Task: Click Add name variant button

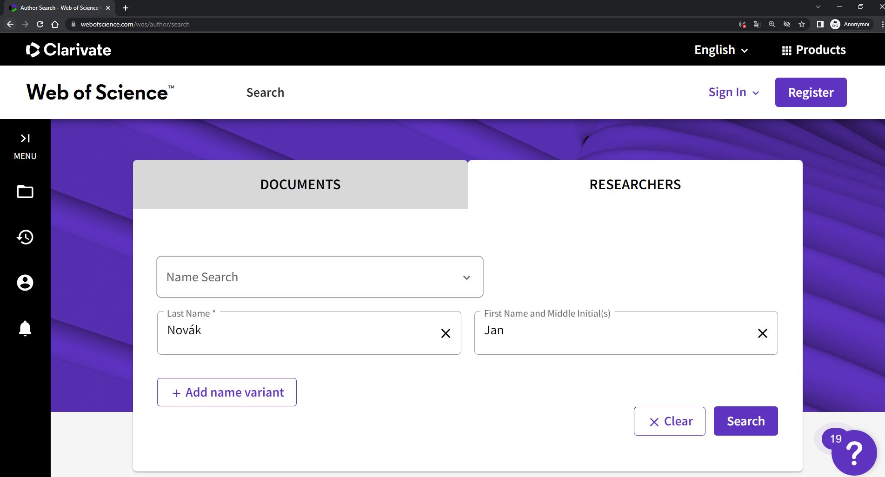Action: pos(227,392)
